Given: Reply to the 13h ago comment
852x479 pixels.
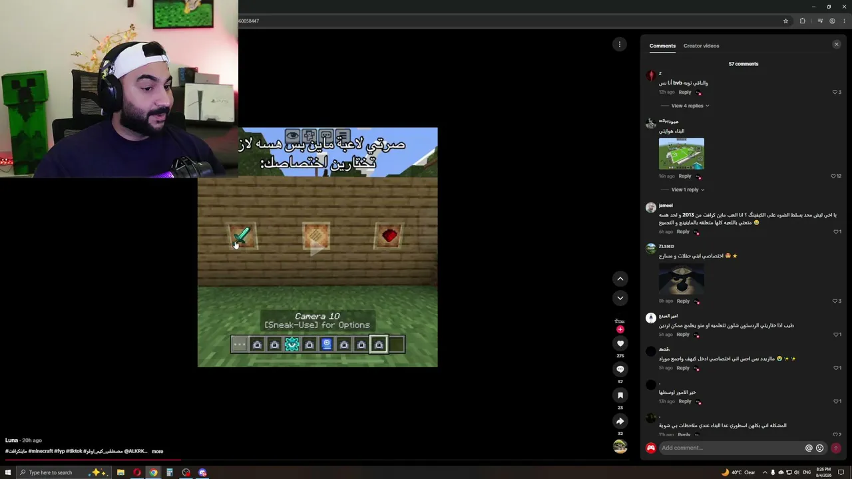Looking at the screenshot, I should tap(684, 401).
